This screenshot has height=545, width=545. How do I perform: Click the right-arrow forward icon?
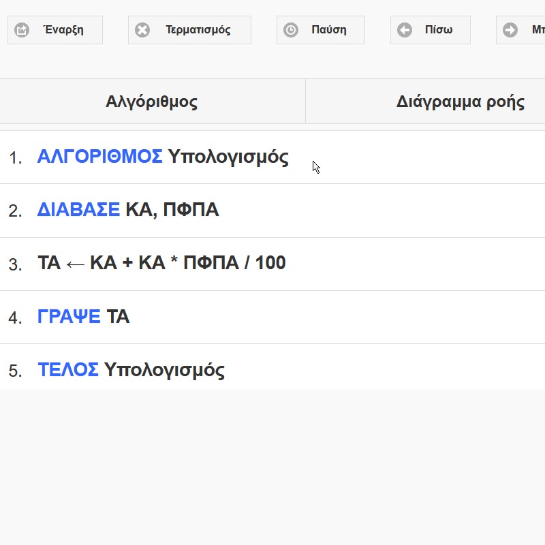(510, 30)
